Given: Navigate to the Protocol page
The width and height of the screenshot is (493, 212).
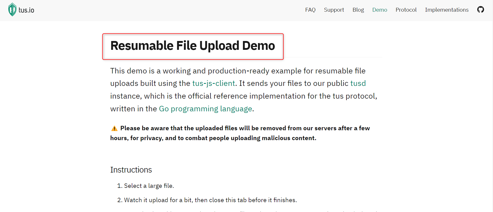Looking at the screenshot, I should pos(406,10).
